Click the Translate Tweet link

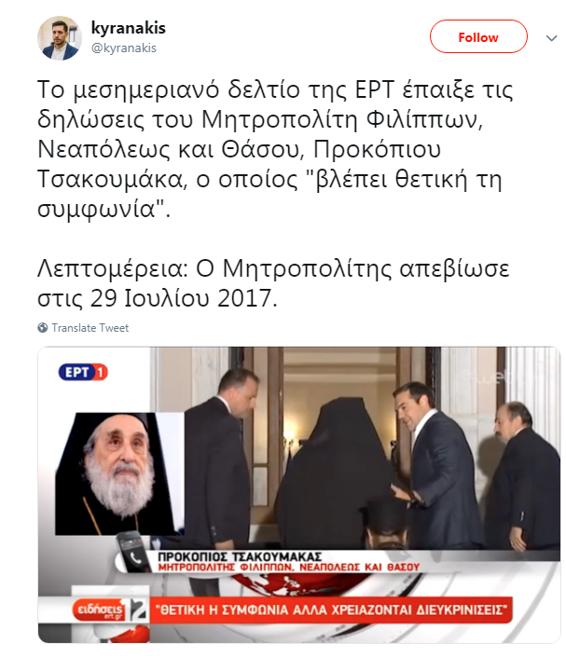tap(90, 328)
